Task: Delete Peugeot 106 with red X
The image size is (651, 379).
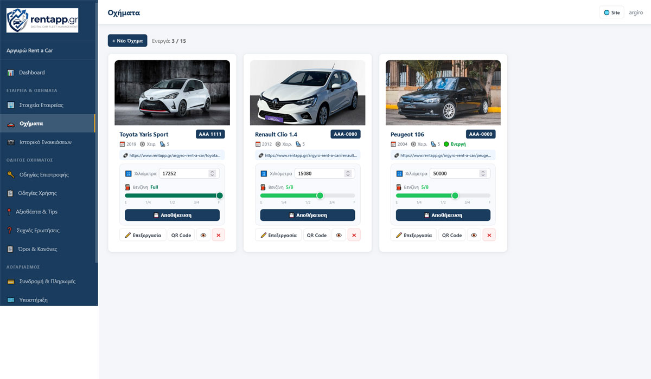Action: (489, 235)
